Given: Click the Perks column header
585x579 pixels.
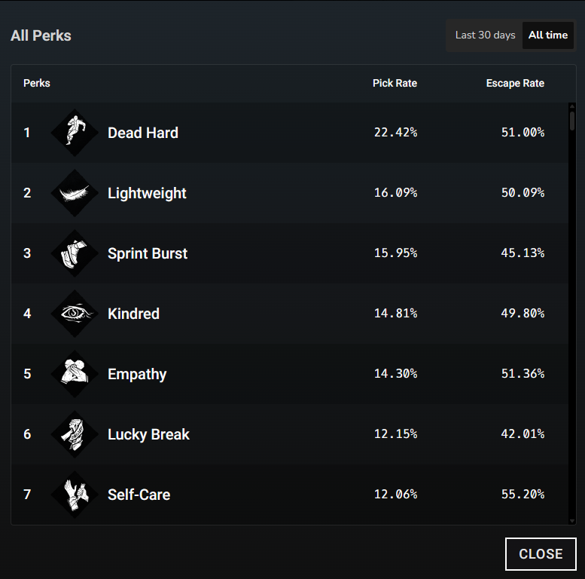Looking at the screenshot, I should (x=37, y=83).
